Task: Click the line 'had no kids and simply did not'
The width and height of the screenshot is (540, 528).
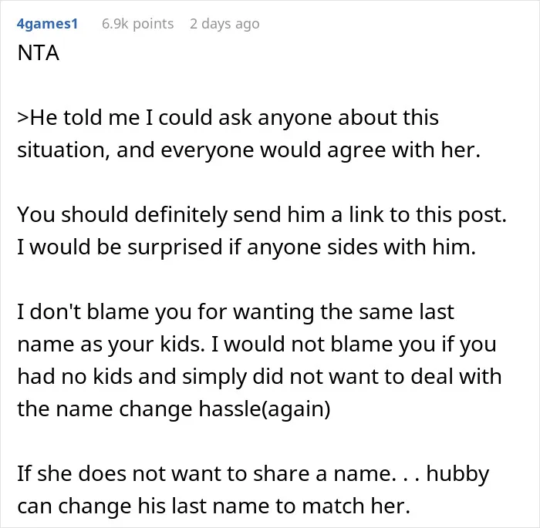Action: coord(259,377)
